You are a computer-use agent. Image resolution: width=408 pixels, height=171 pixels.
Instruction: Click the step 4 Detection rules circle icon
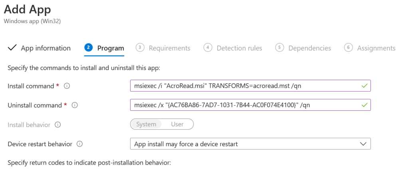(x=208, y=47)
